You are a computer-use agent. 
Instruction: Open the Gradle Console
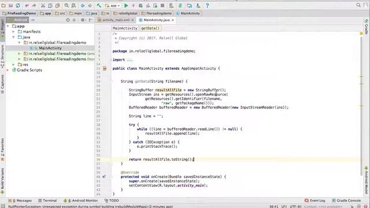coord(346,200)
